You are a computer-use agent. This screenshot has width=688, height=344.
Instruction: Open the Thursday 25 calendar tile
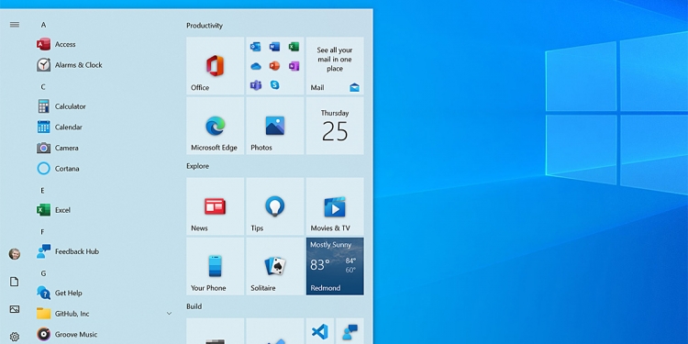click(x=335, y=126)
